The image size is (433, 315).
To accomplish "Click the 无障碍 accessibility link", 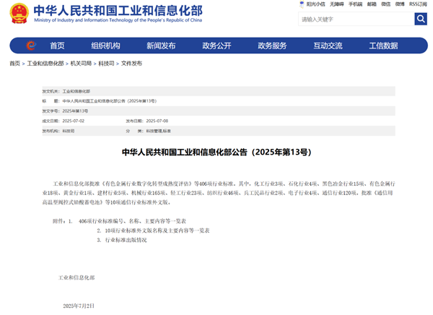I will [x=336, y=4].
